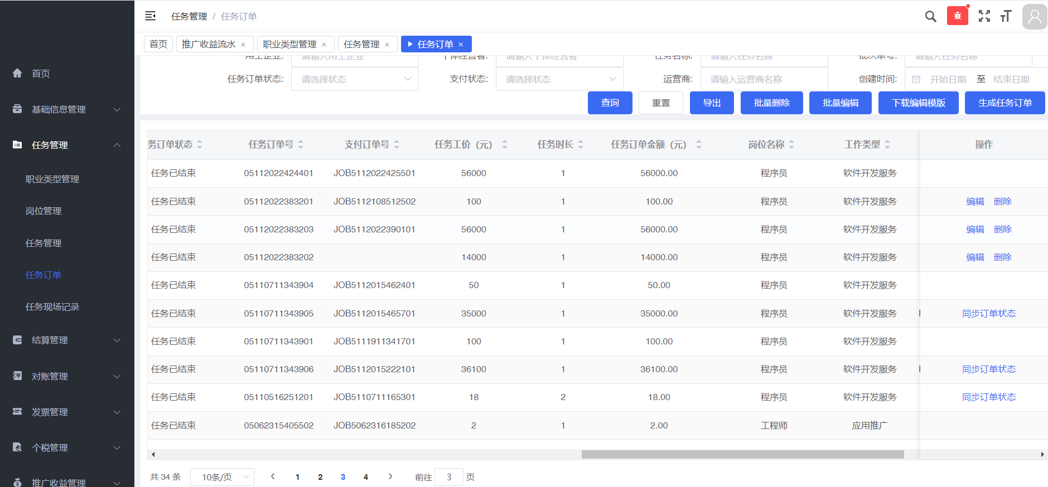Switch to the 职业类型管理 tab
The width and height of the screenshot is (1048, 487).
click(289, 44)
